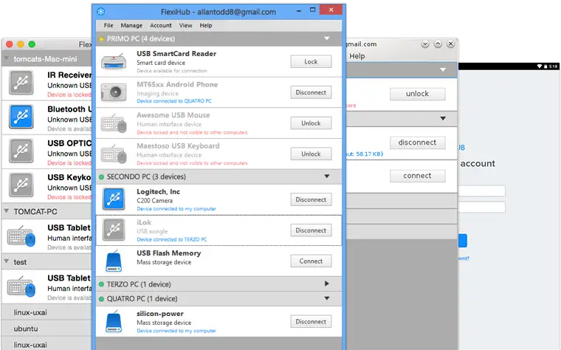Open the File menu
The image size is (561, 350).
pyautogui.click(x=109, y=25)
